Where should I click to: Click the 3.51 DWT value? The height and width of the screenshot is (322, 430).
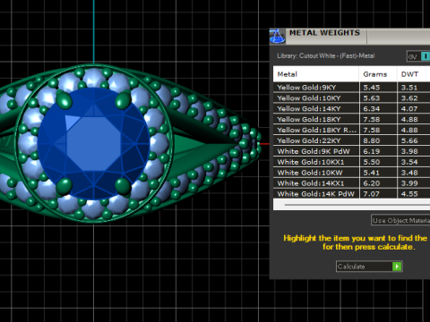(409, 88)
